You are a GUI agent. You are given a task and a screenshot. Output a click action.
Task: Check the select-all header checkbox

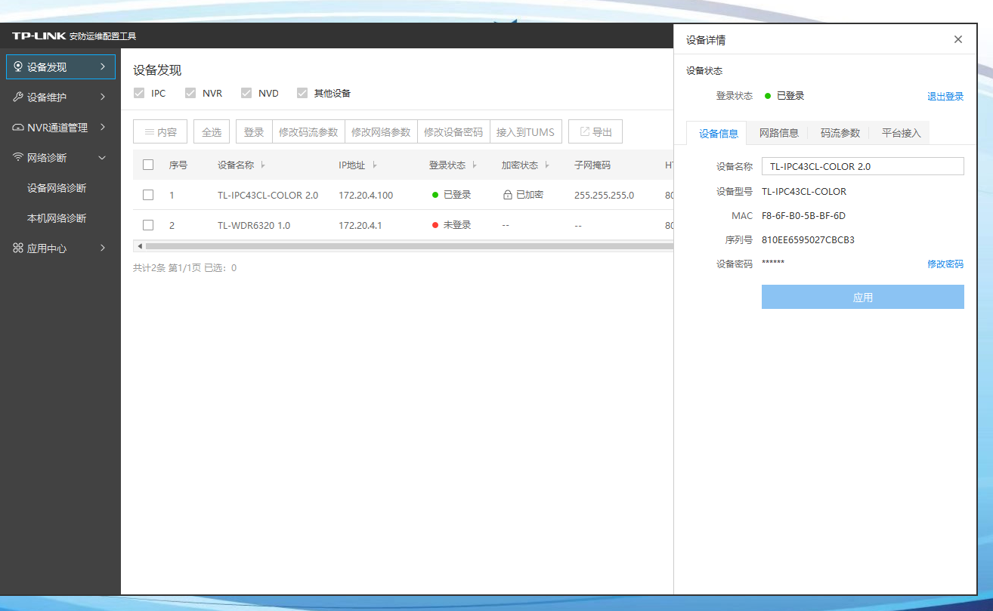pyautogui.click(x=148, y=165)
